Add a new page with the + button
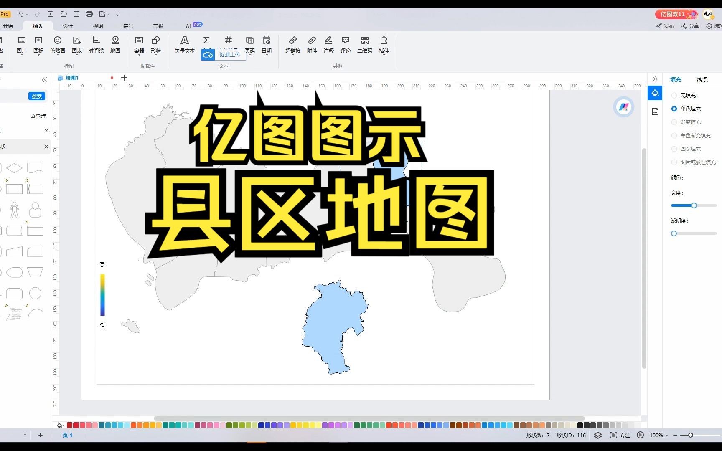The image size is (722, 451). 40,435
